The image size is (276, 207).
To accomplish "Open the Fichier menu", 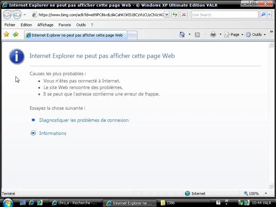I will click(x=10, y=25).
